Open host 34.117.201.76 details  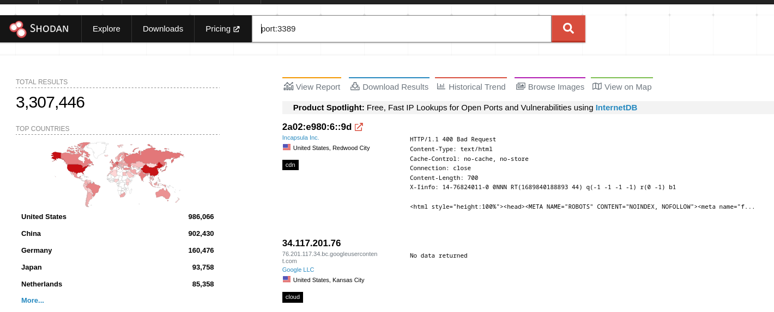click(x=311, y=243)
